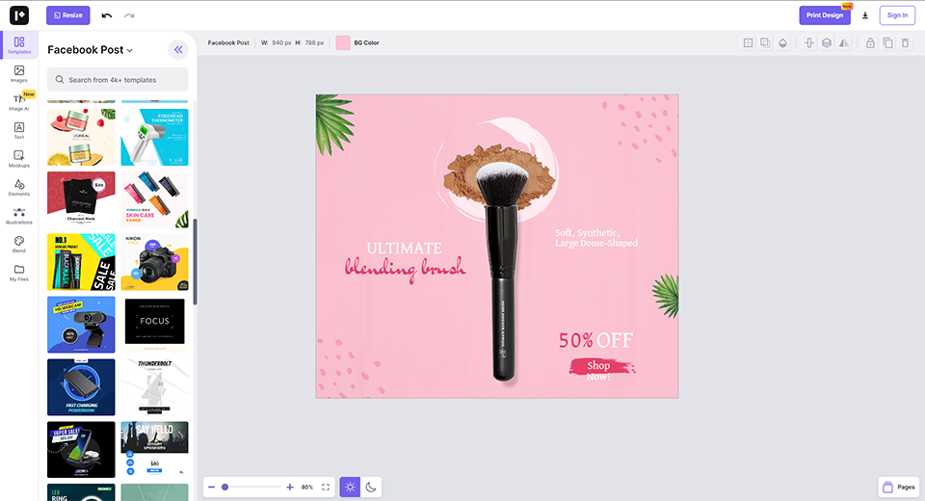Click the Print Design button
Screen dimensions: 925x501
(x=825, y=15)
